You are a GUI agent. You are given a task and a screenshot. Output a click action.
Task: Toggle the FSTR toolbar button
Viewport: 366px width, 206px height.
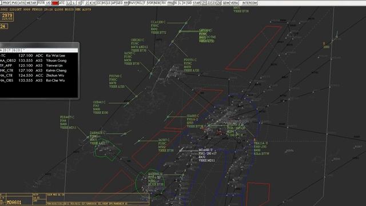(41, 3)
